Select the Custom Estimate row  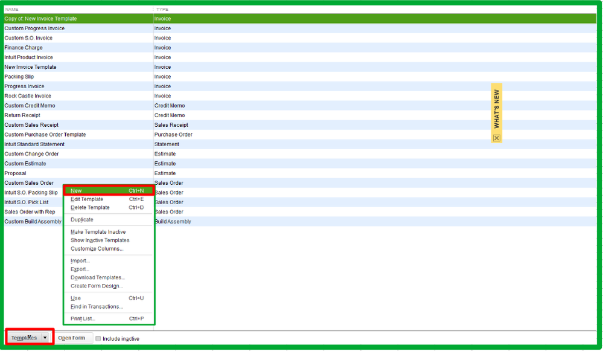click(300, 164)
